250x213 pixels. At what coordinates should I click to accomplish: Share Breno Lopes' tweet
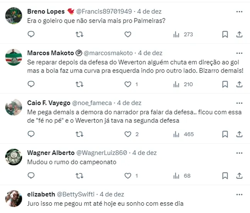(x=239, y=35)
